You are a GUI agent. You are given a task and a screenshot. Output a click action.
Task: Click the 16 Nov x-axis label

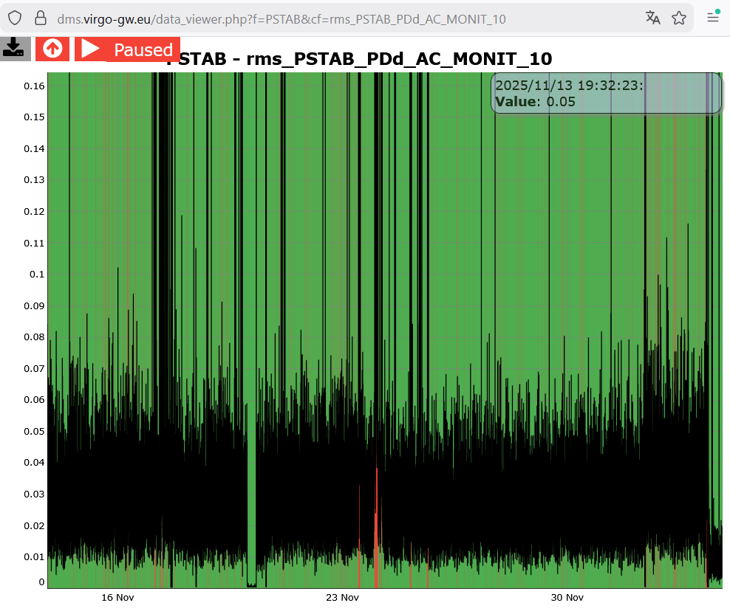pos(117,597)
